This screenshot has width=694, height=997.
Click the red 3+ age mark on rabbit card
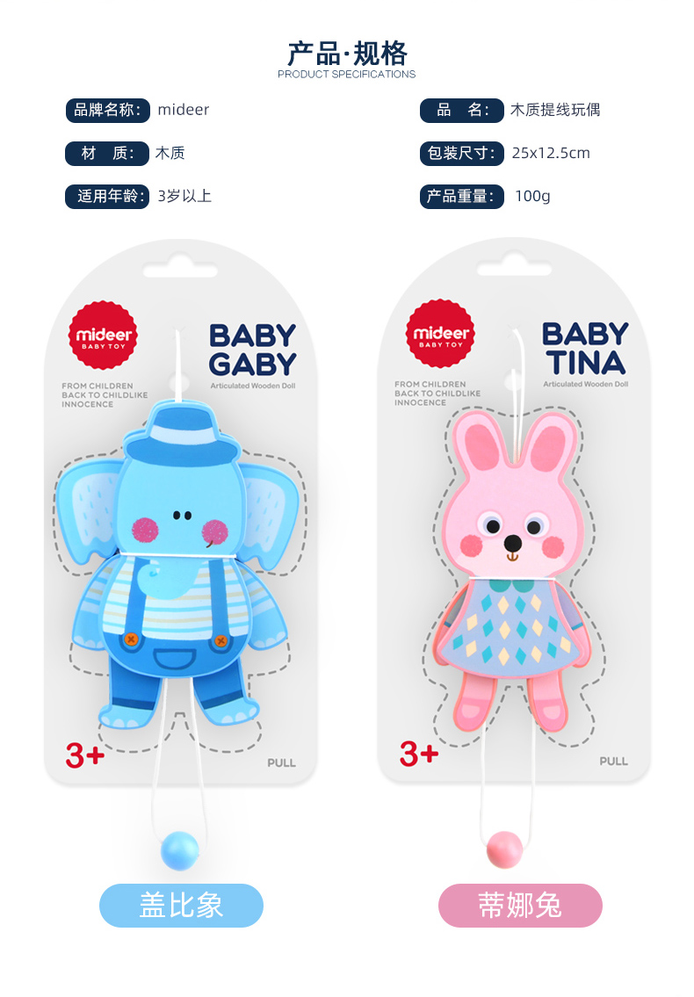419,754
